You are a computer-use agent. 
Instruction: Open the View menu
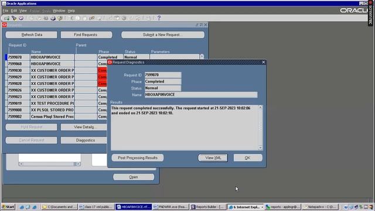(23, 11)
